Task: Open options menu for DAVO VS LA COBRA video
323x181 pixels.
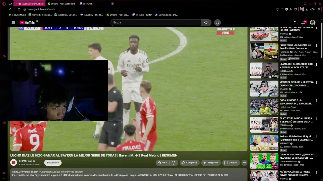Action: pyautogui.click(x=316, y=155)
